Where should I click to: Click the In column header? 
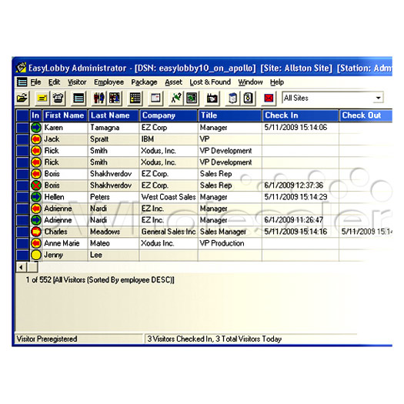pos(35,115)
